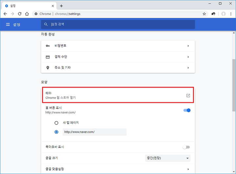Click the 결제 수단 label
236x174 pixels.
pos(61,57)
